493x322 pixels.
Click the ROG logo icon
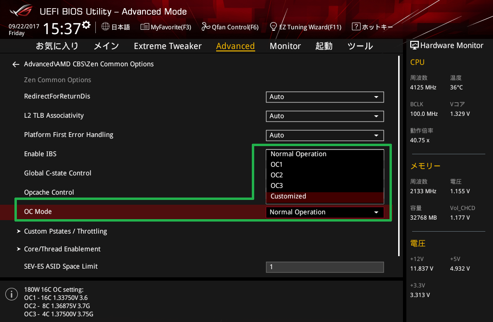point(21,11)
